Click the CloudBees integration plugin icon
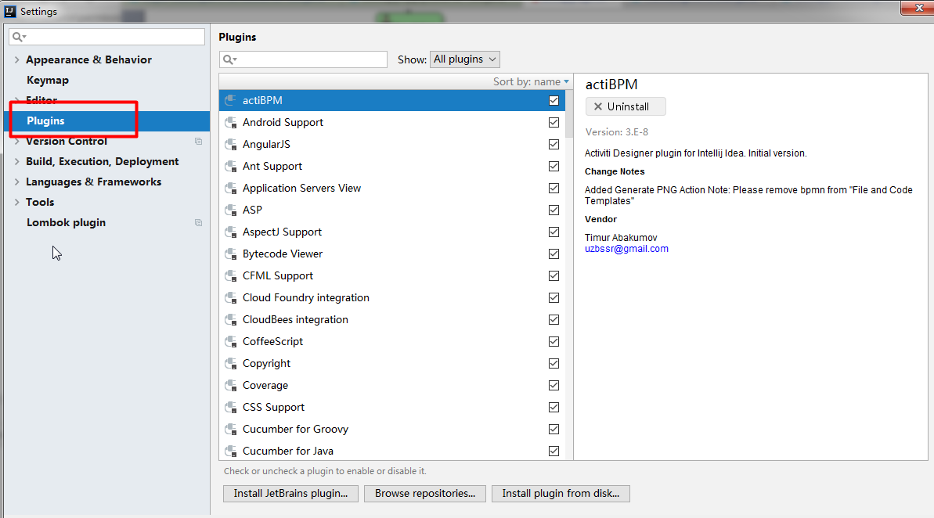The image size is (934, 518). point(230,320)
